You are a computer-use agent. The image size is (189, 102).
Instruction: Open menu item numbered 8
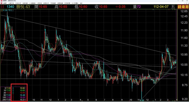click(x=60, y=3)
